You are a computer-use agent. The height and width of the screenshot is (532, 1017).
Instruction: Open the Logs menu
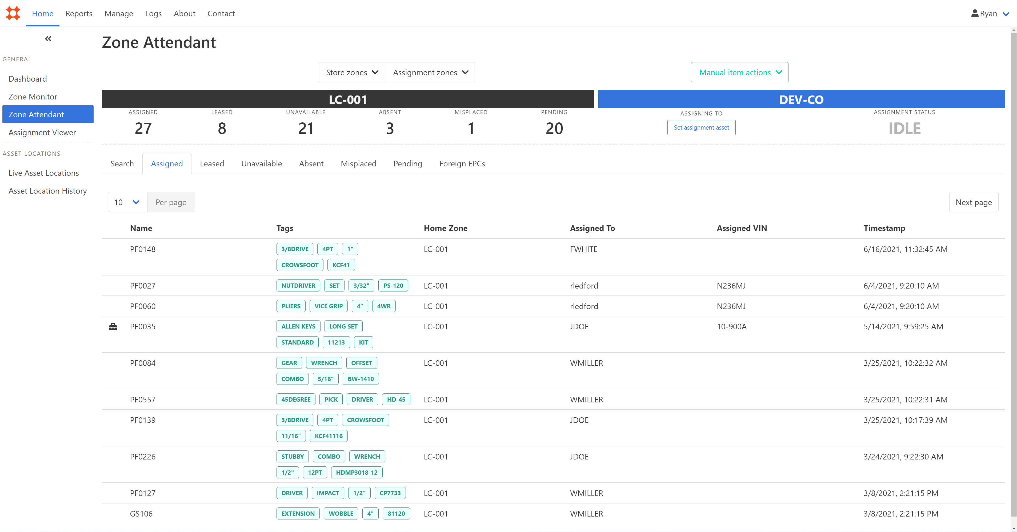click(153, 13)
